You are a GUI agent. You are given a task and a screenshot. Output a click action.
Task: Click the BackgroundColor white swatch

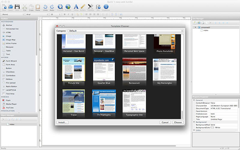(x=212, y=128)
